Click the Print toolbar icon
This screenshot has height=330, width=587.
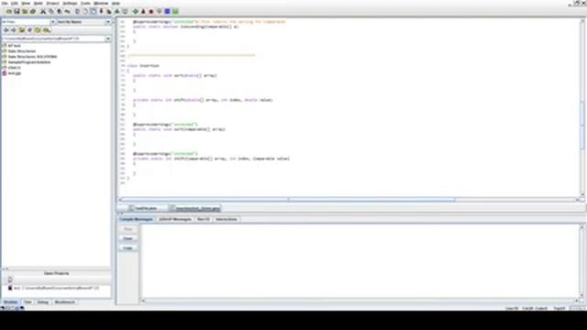click(x=33, y=12)
